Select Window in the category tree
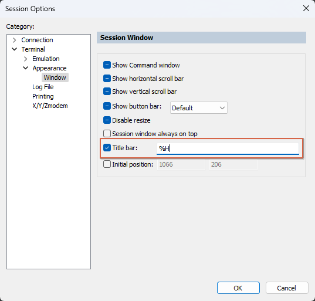Screen dimensions: 315x301 (x=55, y=77)
